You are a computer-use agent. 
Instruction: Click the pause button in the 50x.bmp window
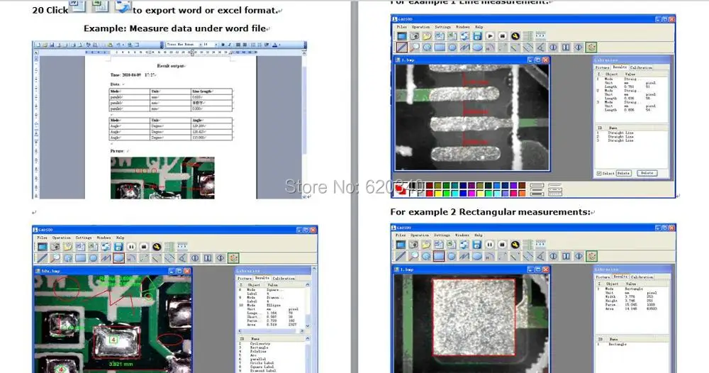point(131,247)
